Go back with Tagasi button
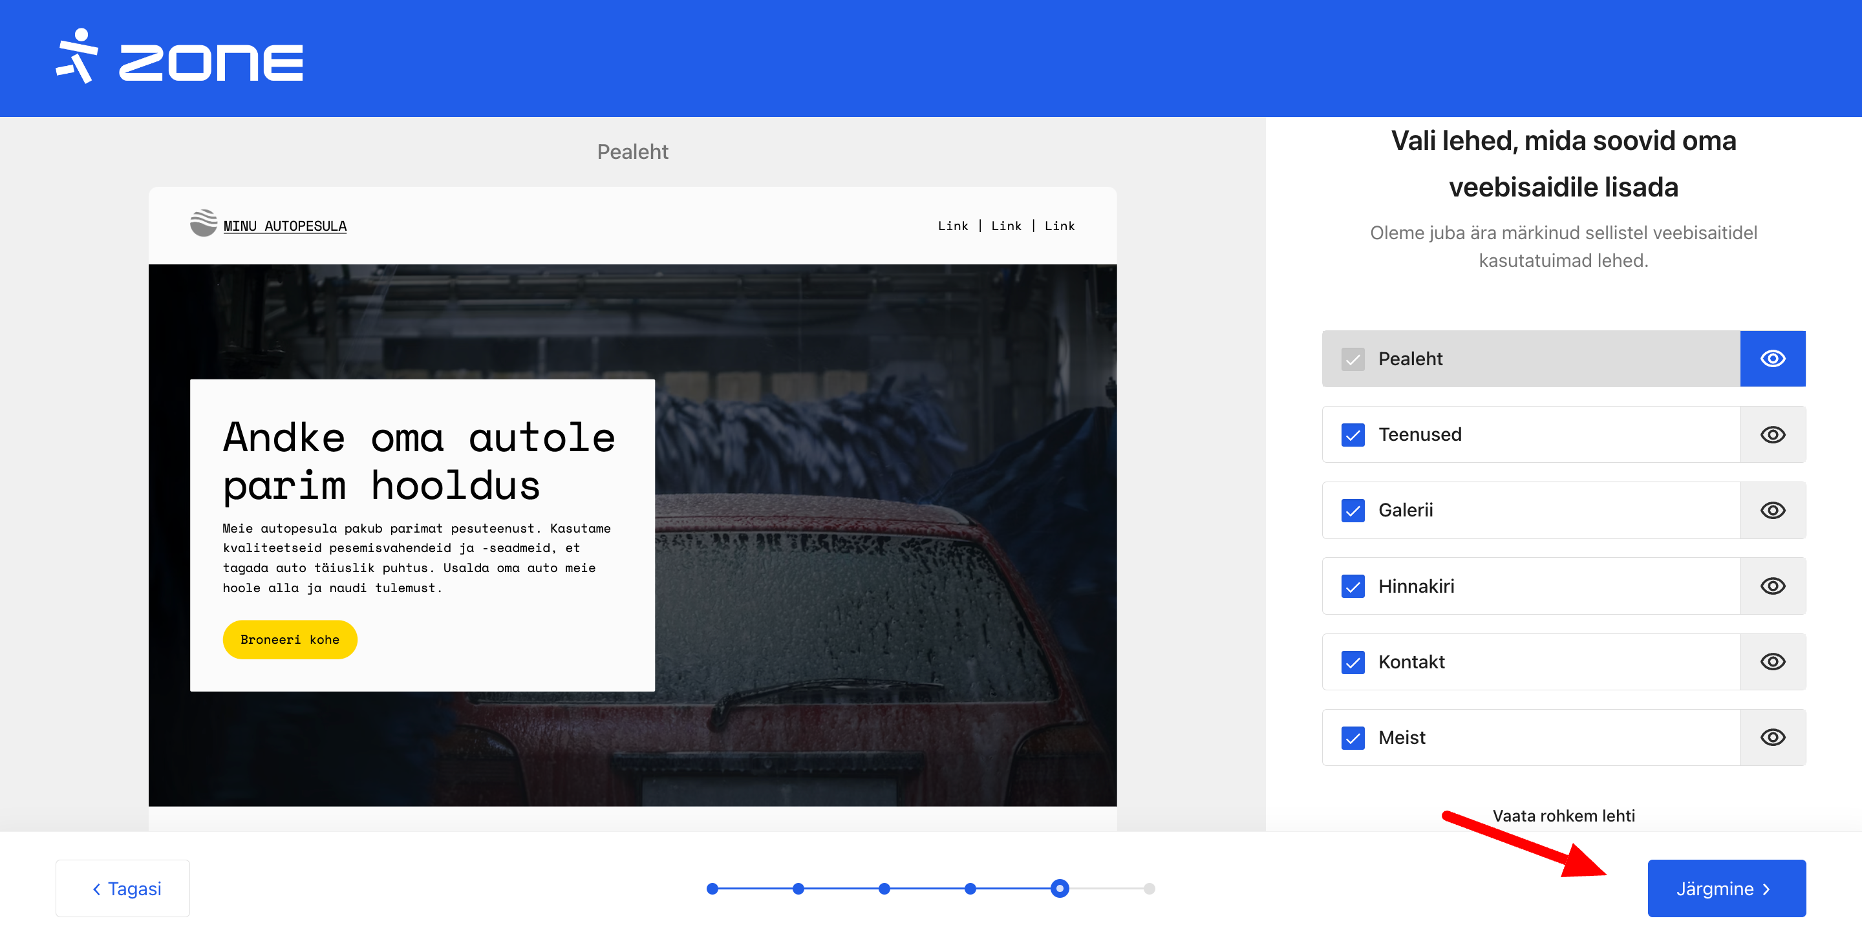Viewport: 1862px width, 945px height. 123,889
